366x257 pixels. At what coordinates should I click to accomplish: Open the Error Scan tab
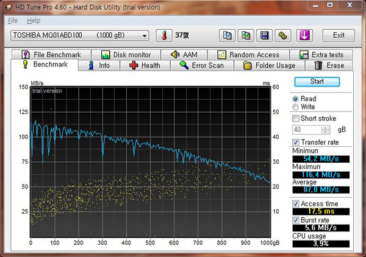pos(202,66)
